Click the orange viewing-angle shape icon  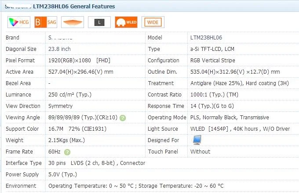click(73, 22)
